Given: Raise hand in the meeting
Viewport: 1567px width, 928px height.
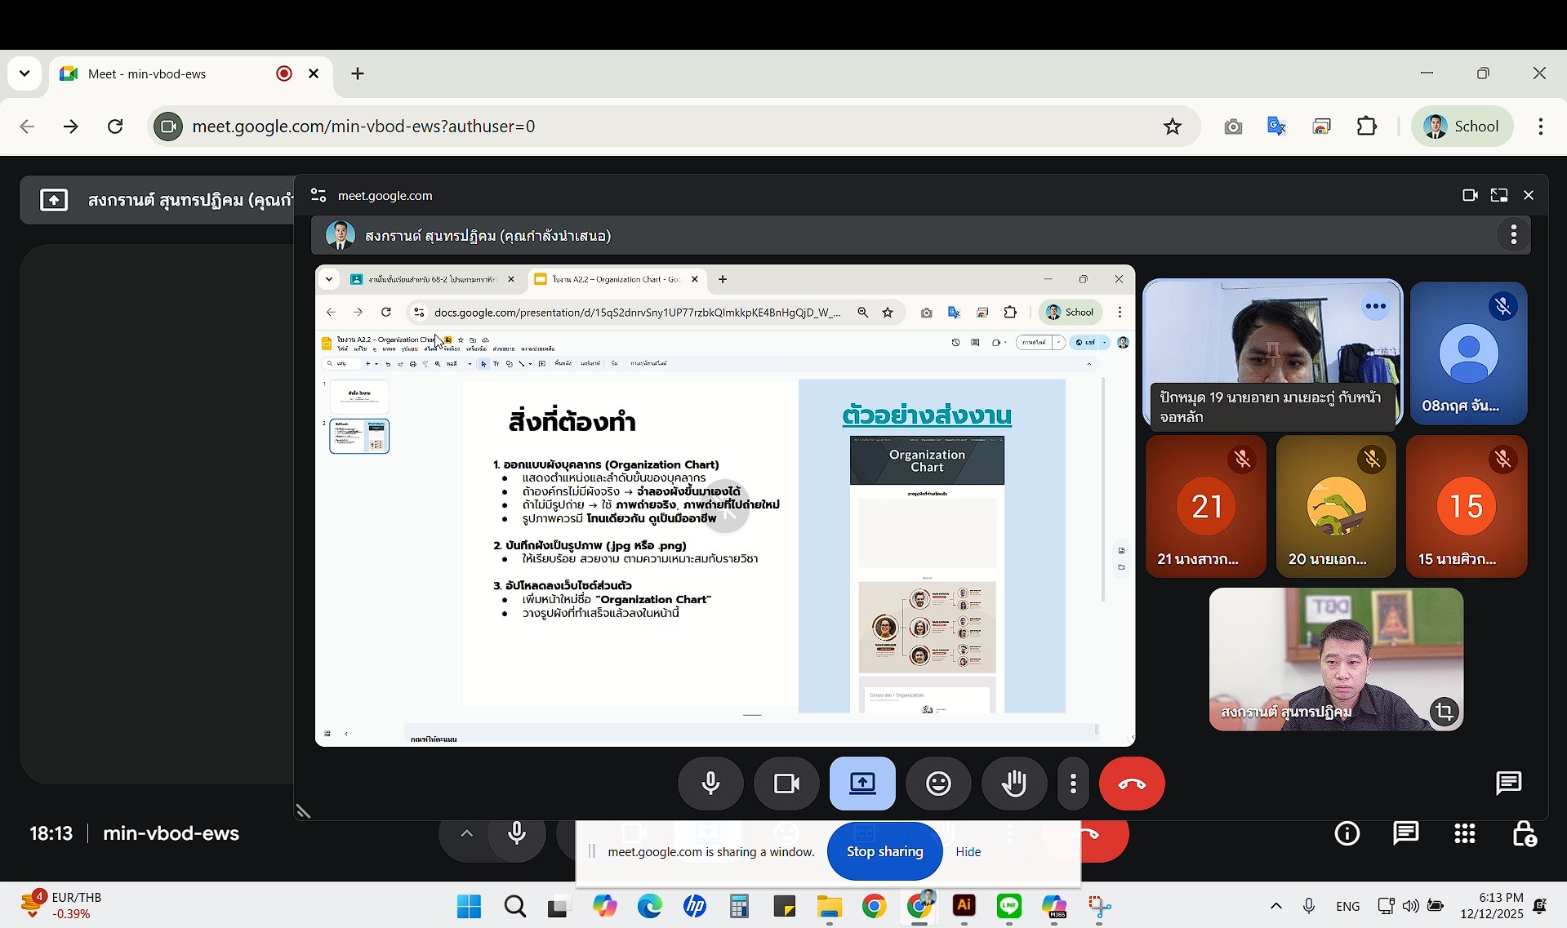Looking at the screenshot, I should coord(1014,784).
